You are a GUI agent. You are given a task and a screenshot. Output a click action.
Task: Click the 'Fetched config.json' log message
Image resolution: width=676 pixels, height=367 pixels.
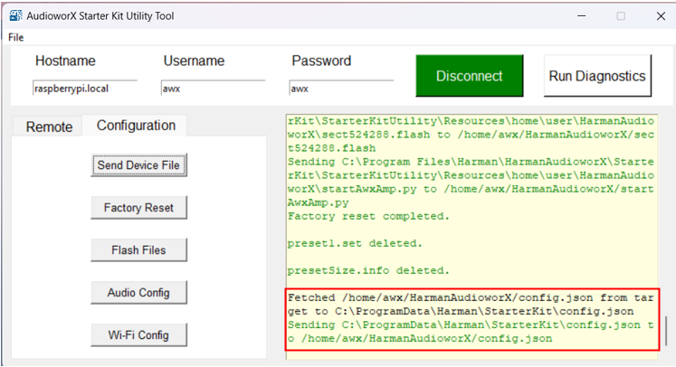point(471,305)
